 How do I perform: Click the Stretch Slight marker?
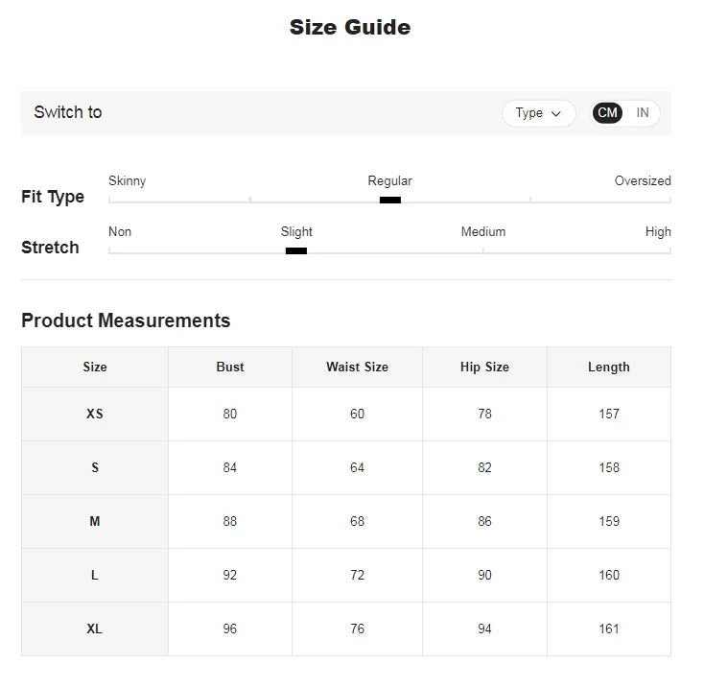(x=296, y=250)
